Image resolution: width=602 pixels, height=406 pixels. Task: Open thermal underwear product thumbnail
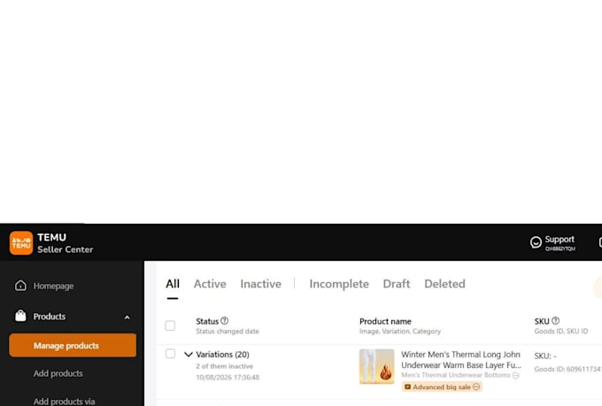tap(376, 366)
